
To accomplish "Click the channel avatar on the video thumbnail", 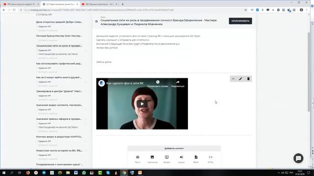I will [102, 83].
